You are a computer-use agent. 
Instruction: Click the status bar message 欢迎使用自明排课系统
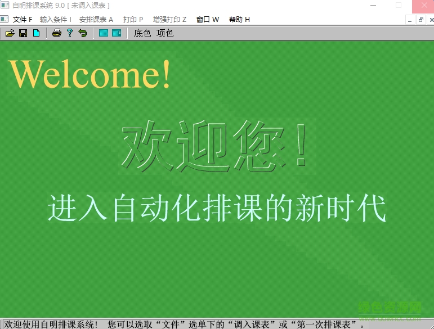coord(51,325)
